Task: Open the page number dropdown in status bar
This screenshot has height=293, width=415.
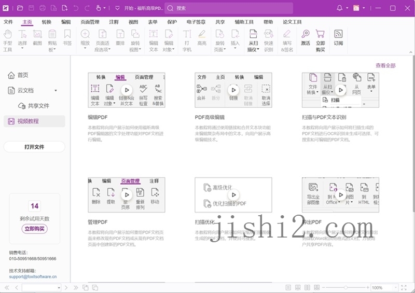Action: tap(59, 288)
